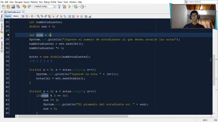The image size is (218, 122).
Task: Open the Forward history dropdown arrow
Action: pyautogui.click(x=35, y=16)
